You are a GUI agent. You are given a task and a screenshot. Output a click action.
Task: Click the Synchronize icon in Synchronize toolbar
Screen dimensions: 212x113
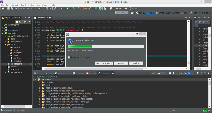pos(153,73)
